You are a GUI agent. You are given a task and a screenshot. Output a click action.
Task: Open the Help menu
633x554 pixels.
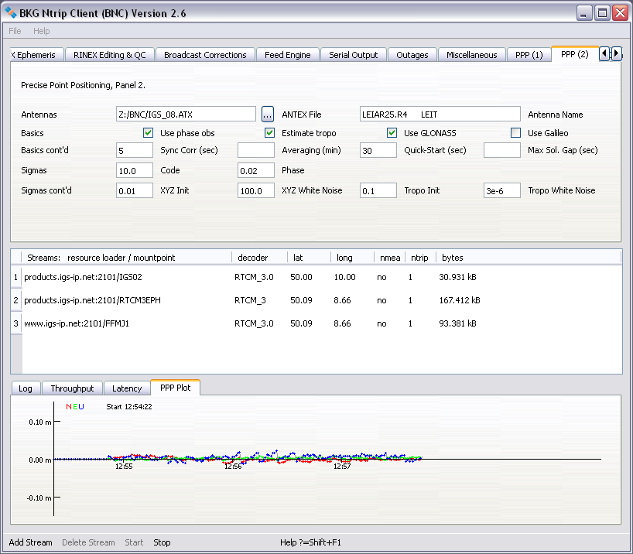[41, 31]
